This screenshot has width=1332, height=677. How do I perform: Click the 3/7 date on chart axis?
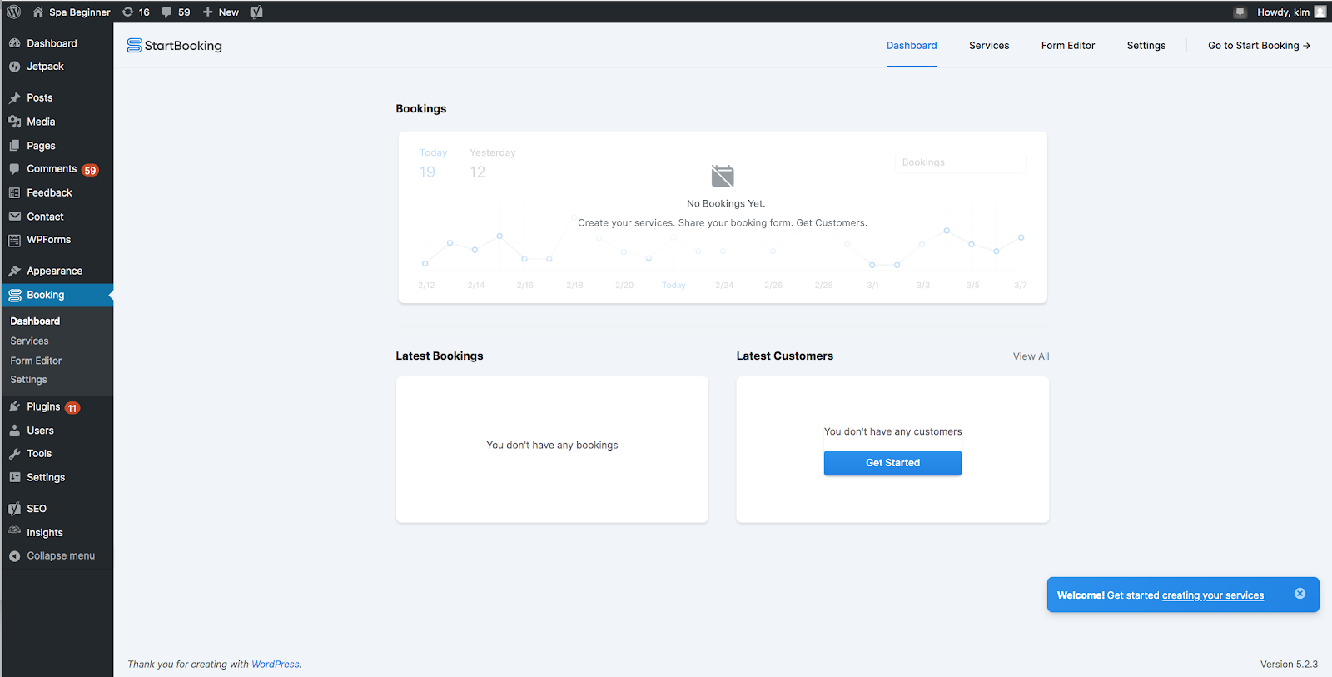[x=1020, y=286]
